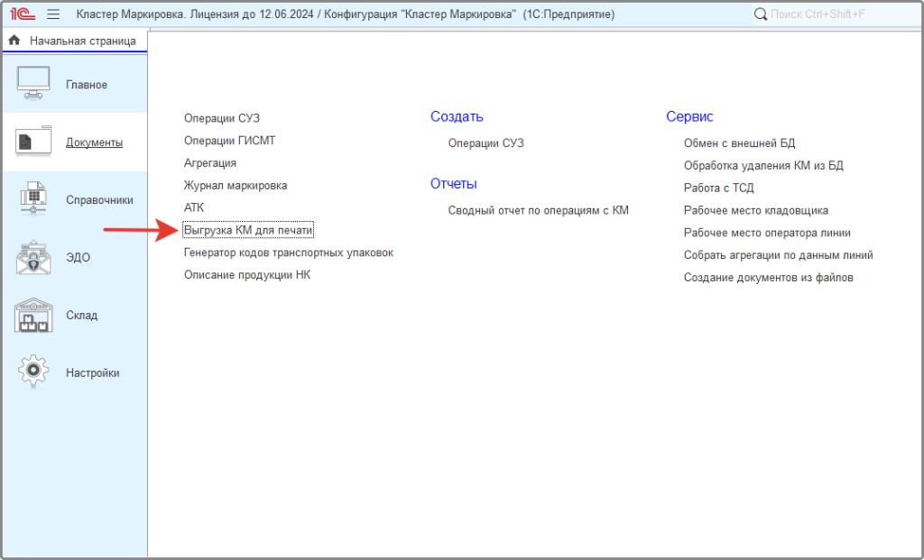Create Операции СУЗ under Создать
This screenshot has width=924, height=560.
point(485,143)
